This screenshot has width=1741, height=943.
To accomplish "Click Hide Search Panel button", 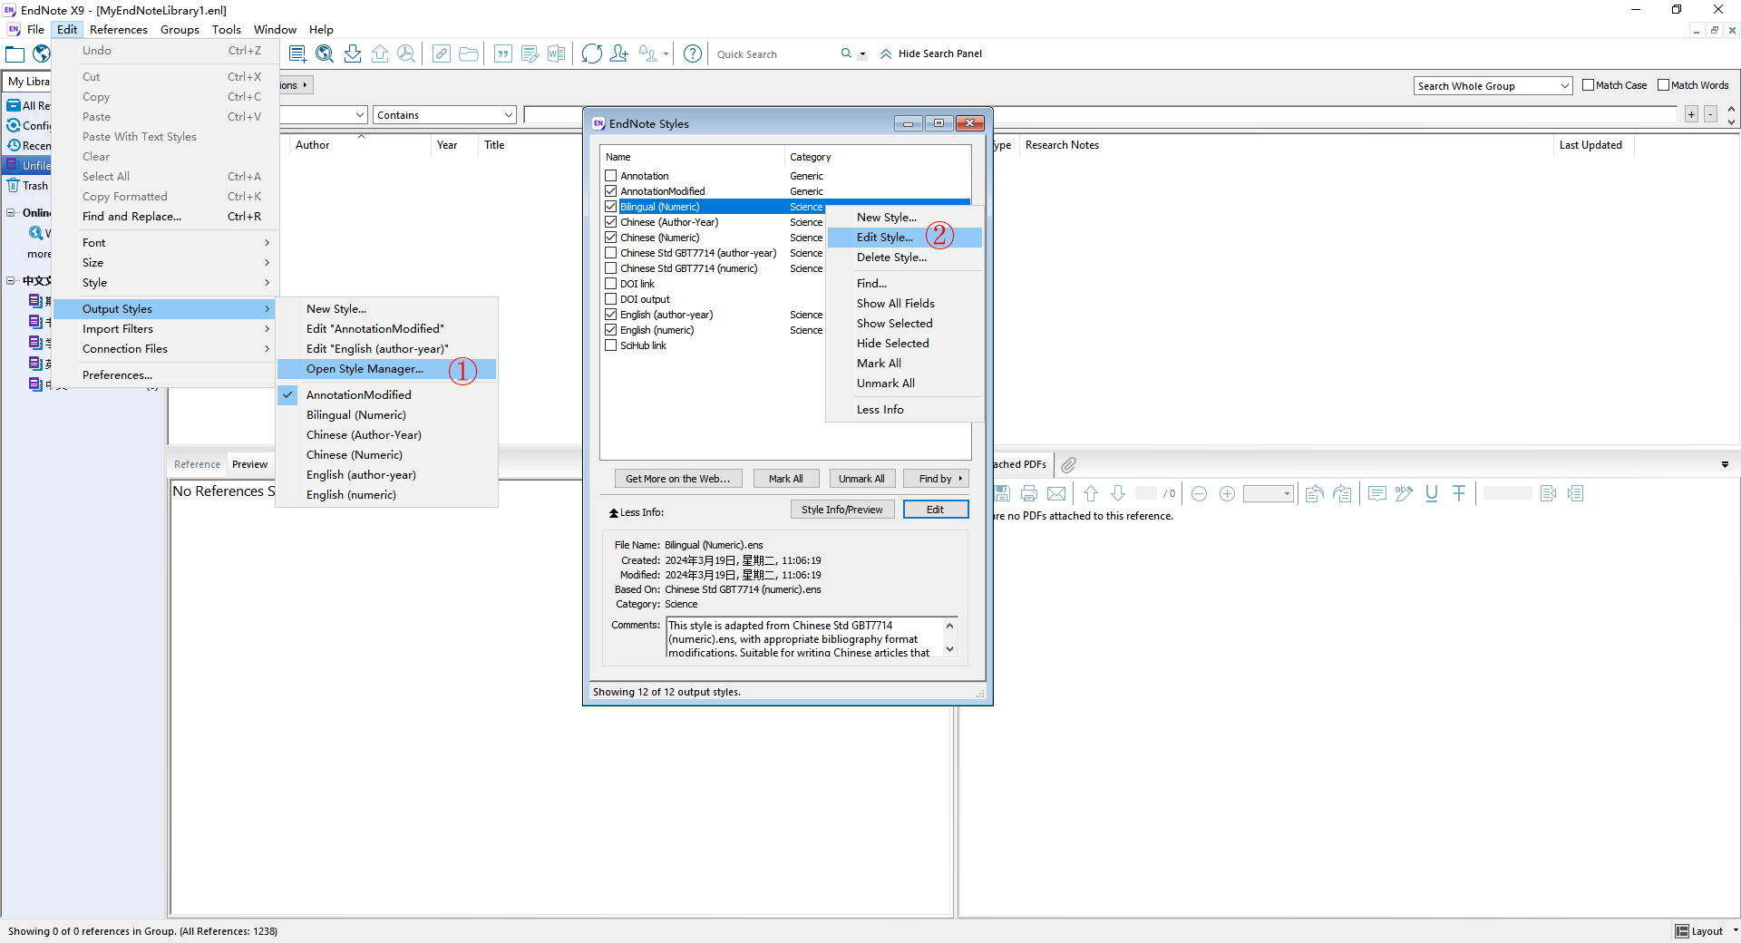I will (x=931, y=53).
